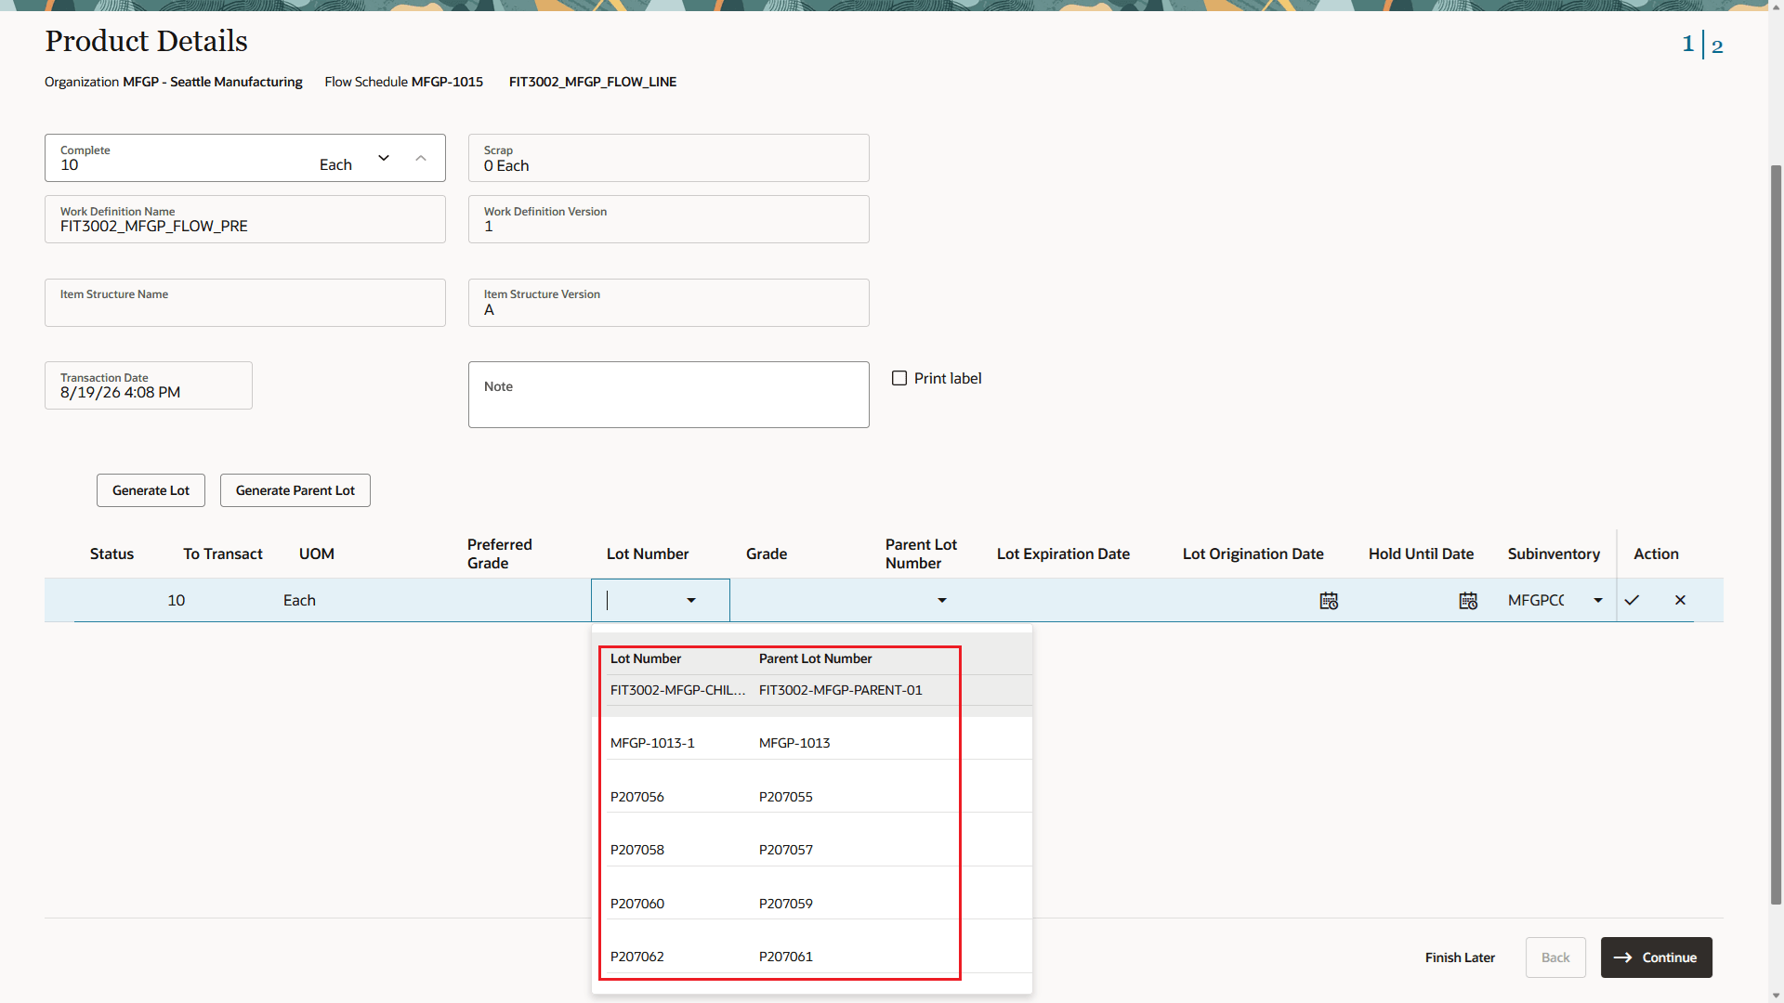Click the Item Structure Name field
The width and height of the screenshot is (1784, 1003).
tap(245, 303)
